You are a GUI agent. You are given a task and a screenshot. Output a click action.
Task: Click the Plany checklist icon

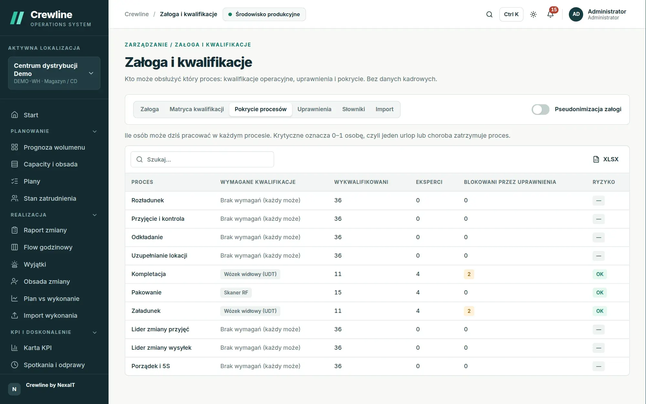pyautogui.click(x=15, y=181)
